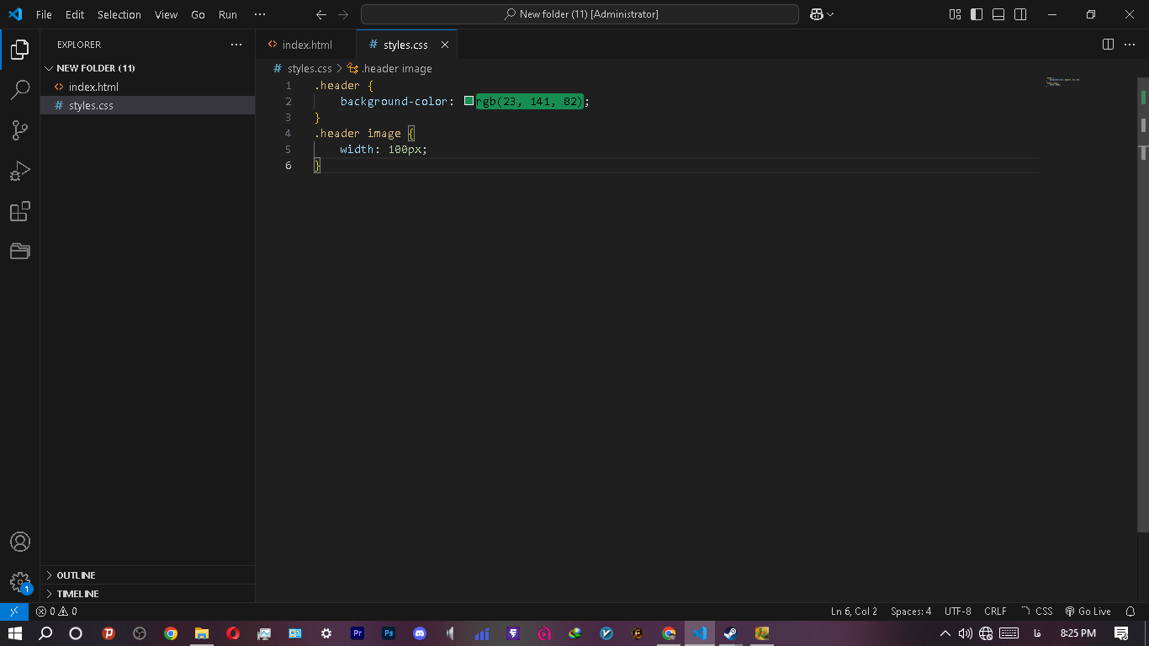Open Steam from taskbar

click(730, 633)
